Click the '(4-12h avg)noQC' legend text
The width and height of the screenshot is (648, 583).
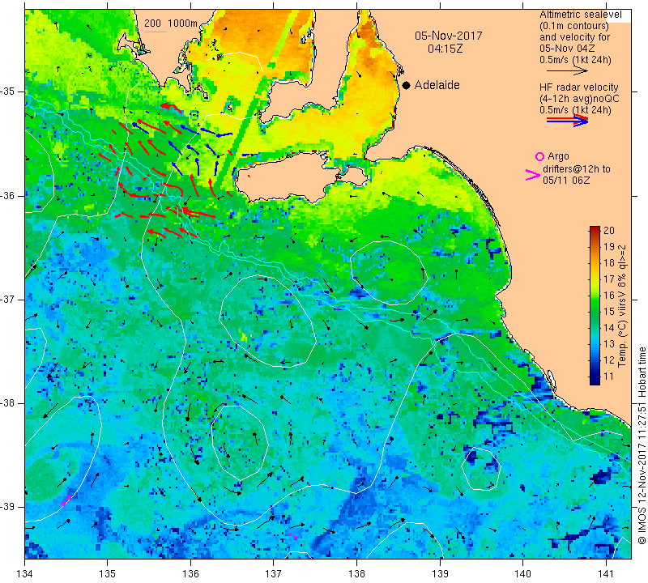click(579, 99)
